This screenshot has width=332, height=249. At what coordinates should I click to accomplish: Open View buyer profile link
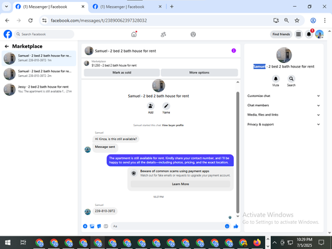(173, 125)
